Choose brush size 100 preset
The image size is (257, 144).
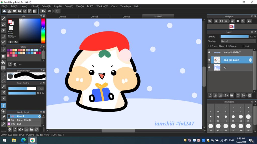241,127
